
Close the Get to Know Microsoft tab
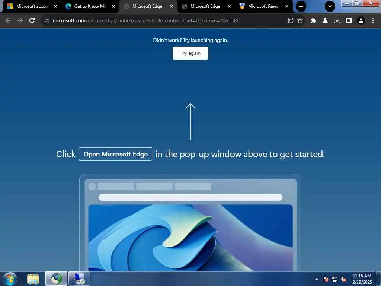113,6
